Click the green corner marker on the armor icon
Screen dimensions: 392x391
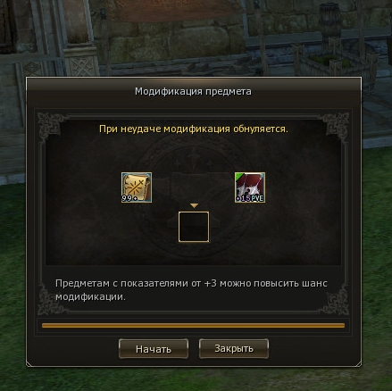coord(239,177)
